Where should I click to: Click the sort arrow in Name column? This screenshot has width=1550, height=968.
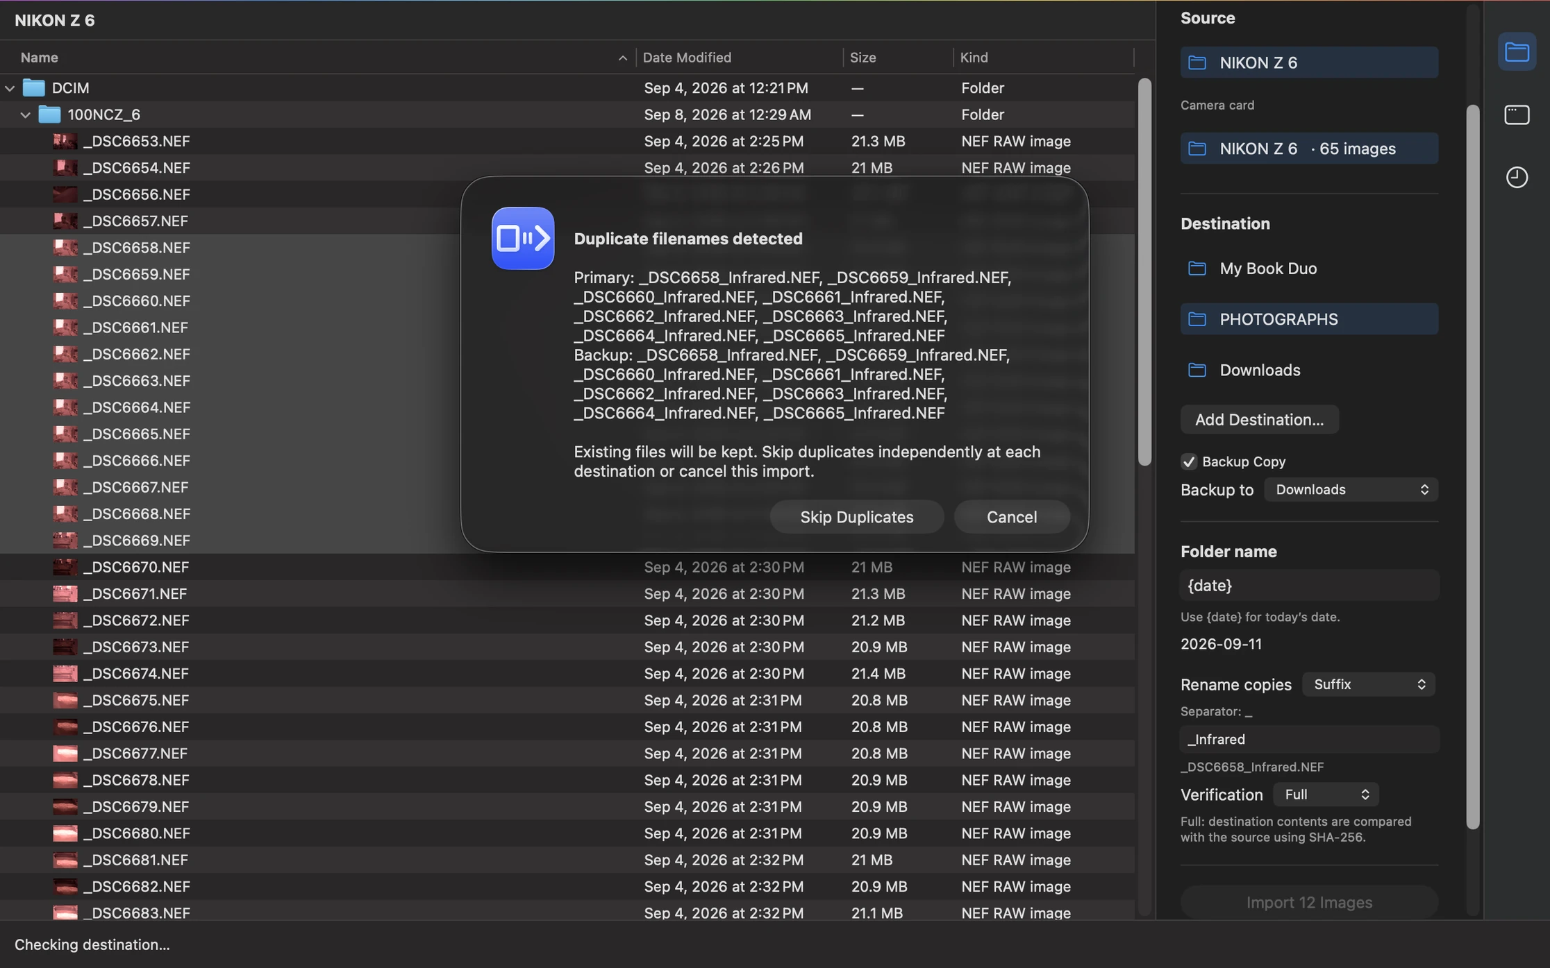(622, 58)
